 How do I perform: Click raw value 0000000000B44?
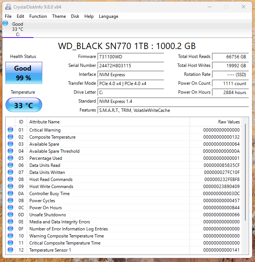tap(222, 207)
